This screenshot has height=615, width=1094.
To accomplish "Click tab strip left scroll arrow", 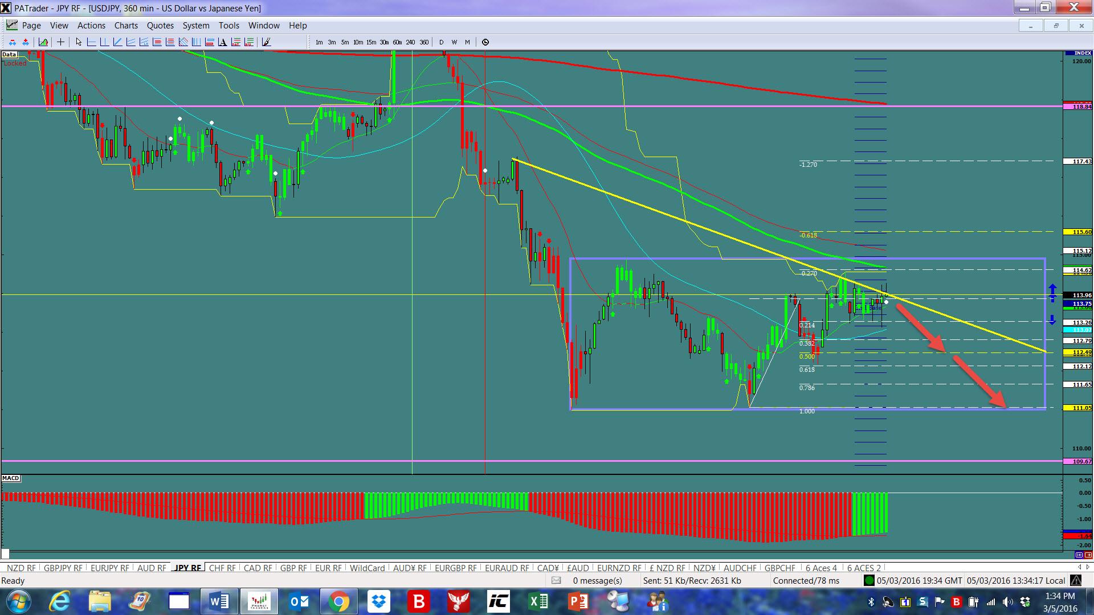I will tap(1079, 568).
